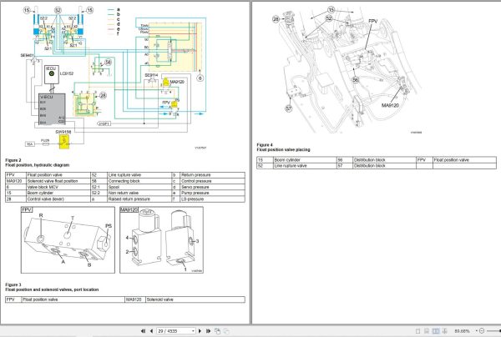
Task: Click the 'Figure 2' caption text
Action: point(13,160)
